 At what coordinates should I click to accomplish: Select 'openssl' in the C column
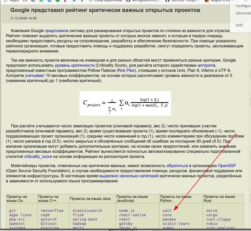tap(17, 224)
